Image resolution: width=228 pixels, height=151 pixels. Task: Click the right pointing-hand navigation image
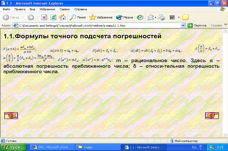click(x=212, y=116)
